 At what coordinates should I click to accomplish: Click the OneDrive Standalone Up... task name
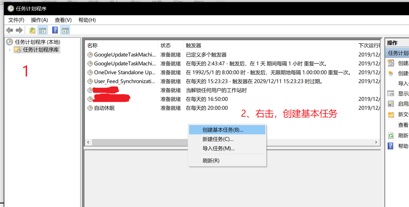pyautogui.click(x=125, y=72)
